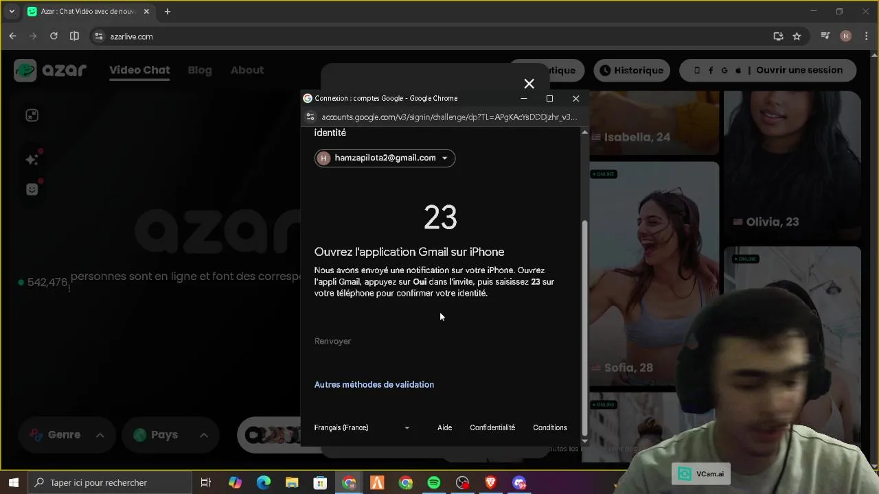
Task: Click the Google favicon in popup title bar
Action: (x=308, y=98)
